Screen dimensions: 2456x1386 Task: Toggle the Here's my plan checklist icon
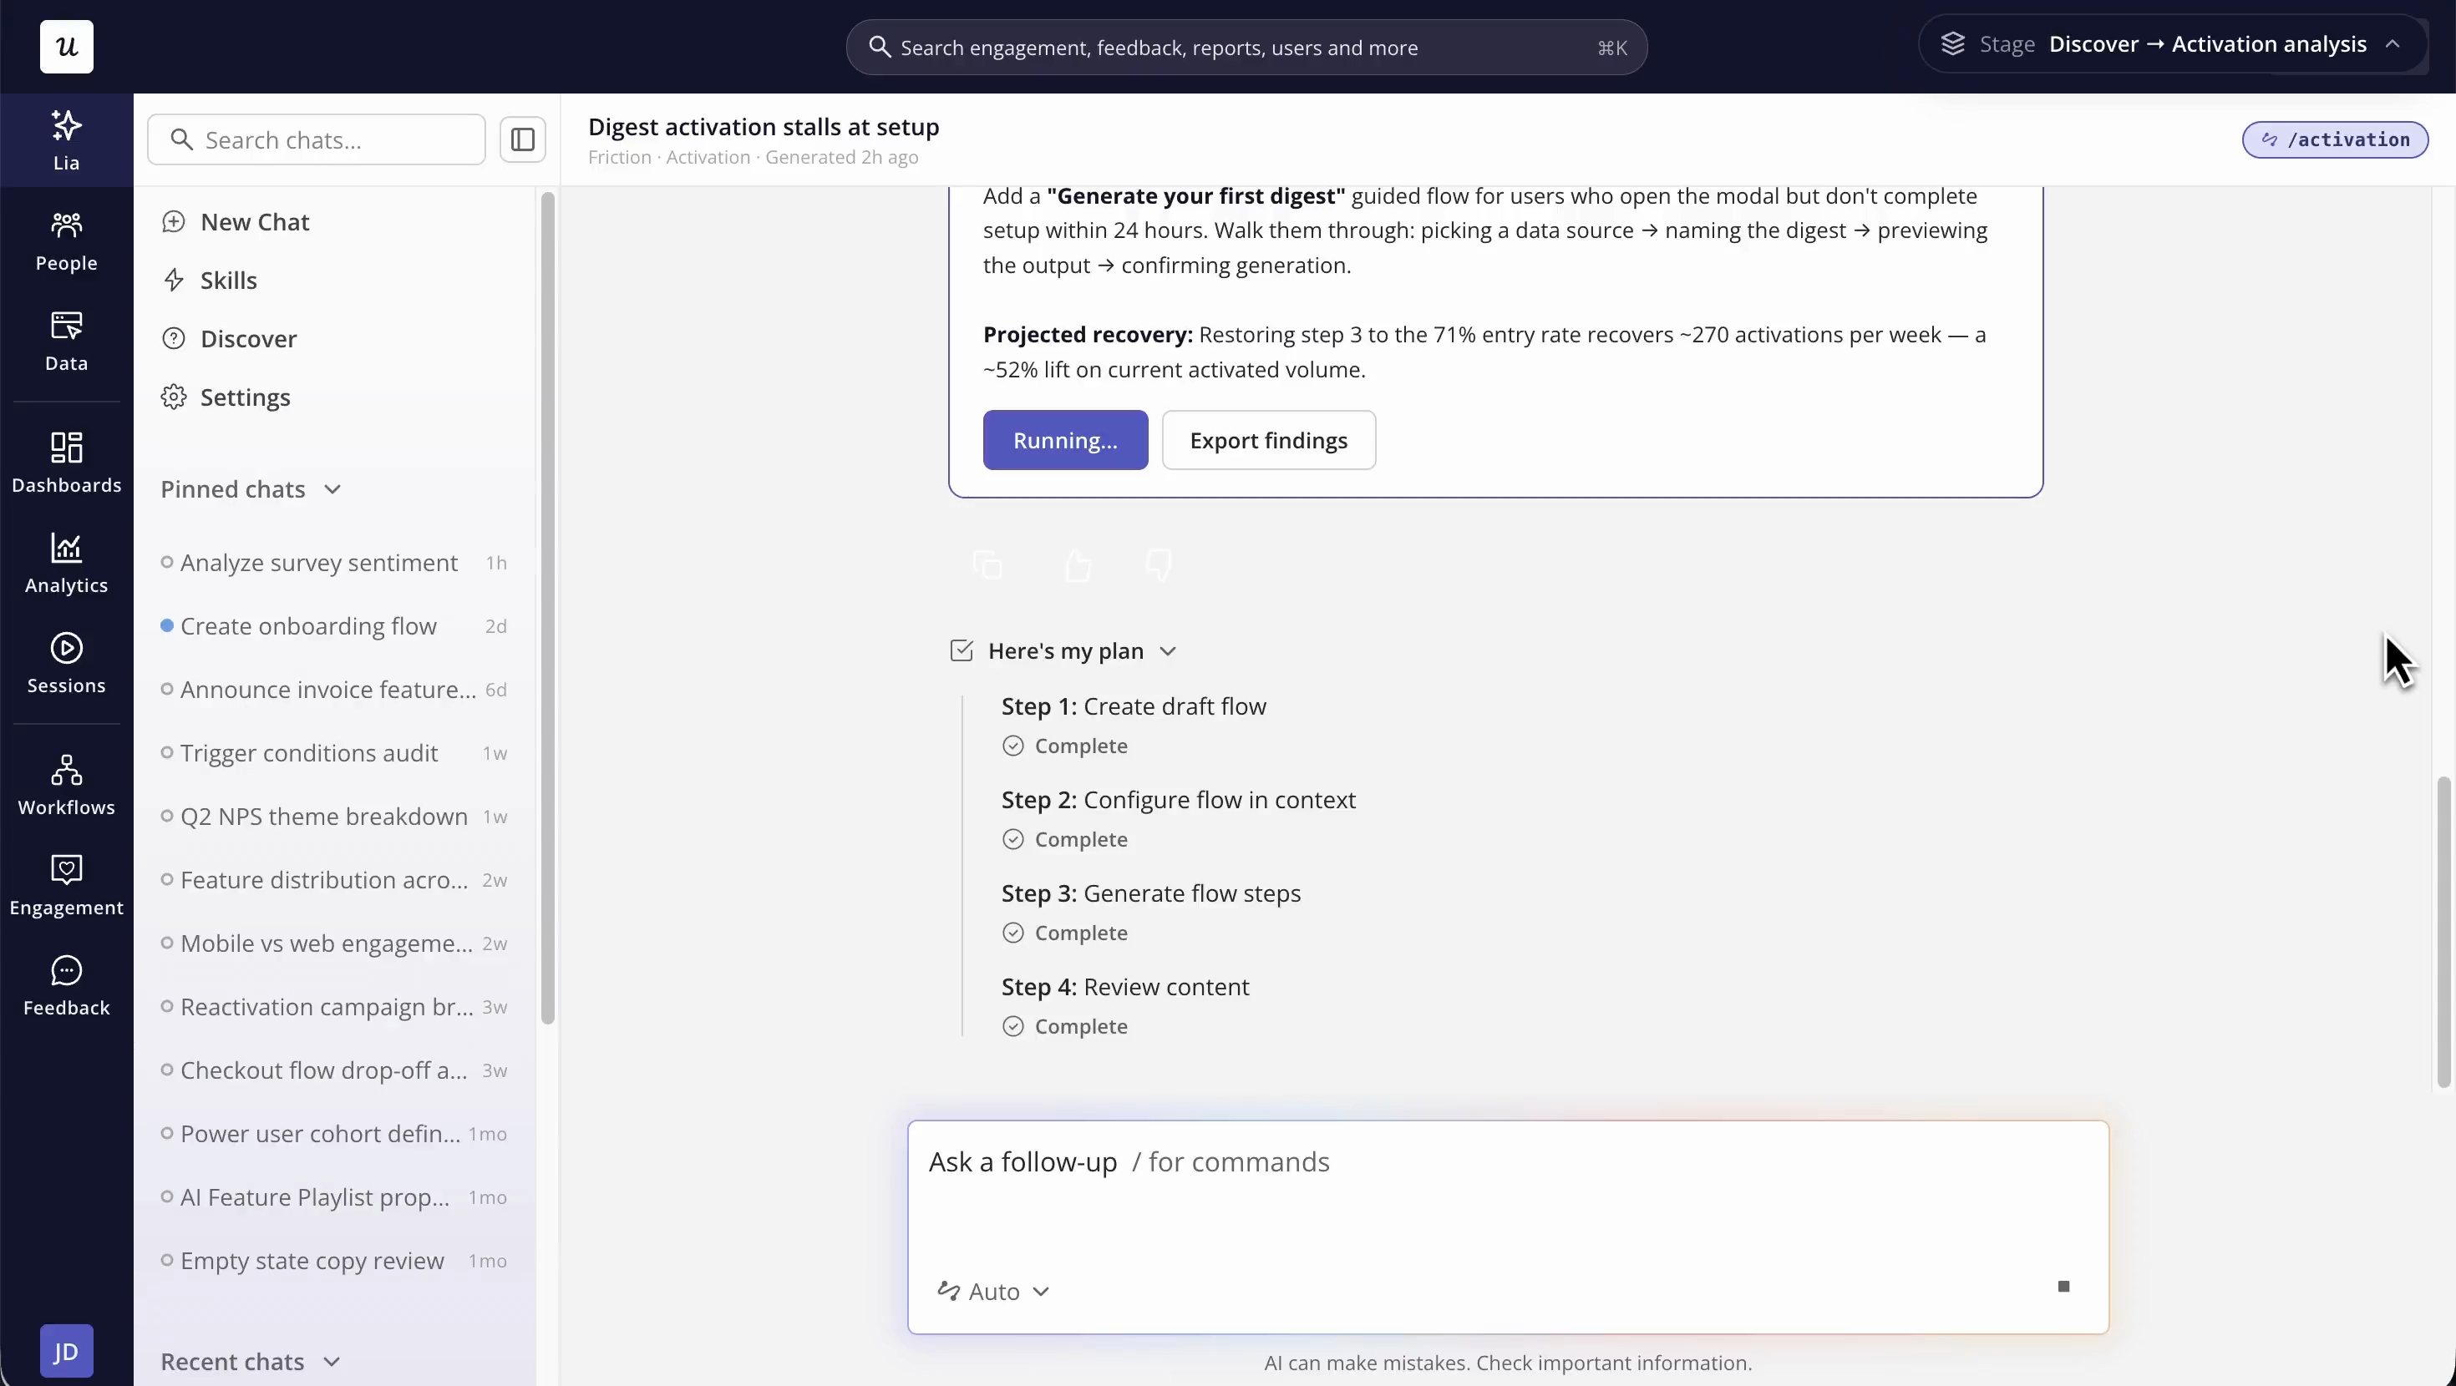click(961, 651)
